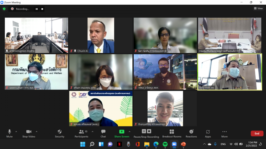Viewport: 266px width, 149px height.
Task: Open date and time 1:34 PM
Action: click(x=251, y=144)
